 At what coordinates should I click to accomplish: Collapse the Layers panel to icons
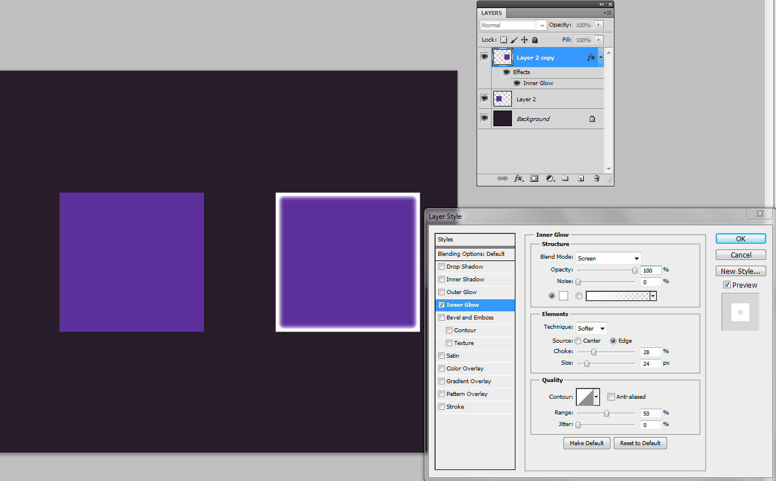click(x=601, y=3)
